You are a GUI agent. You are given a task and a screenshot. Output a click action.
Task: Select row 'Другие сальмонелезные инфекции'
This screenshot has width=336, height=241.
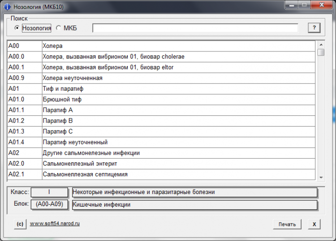161,153
